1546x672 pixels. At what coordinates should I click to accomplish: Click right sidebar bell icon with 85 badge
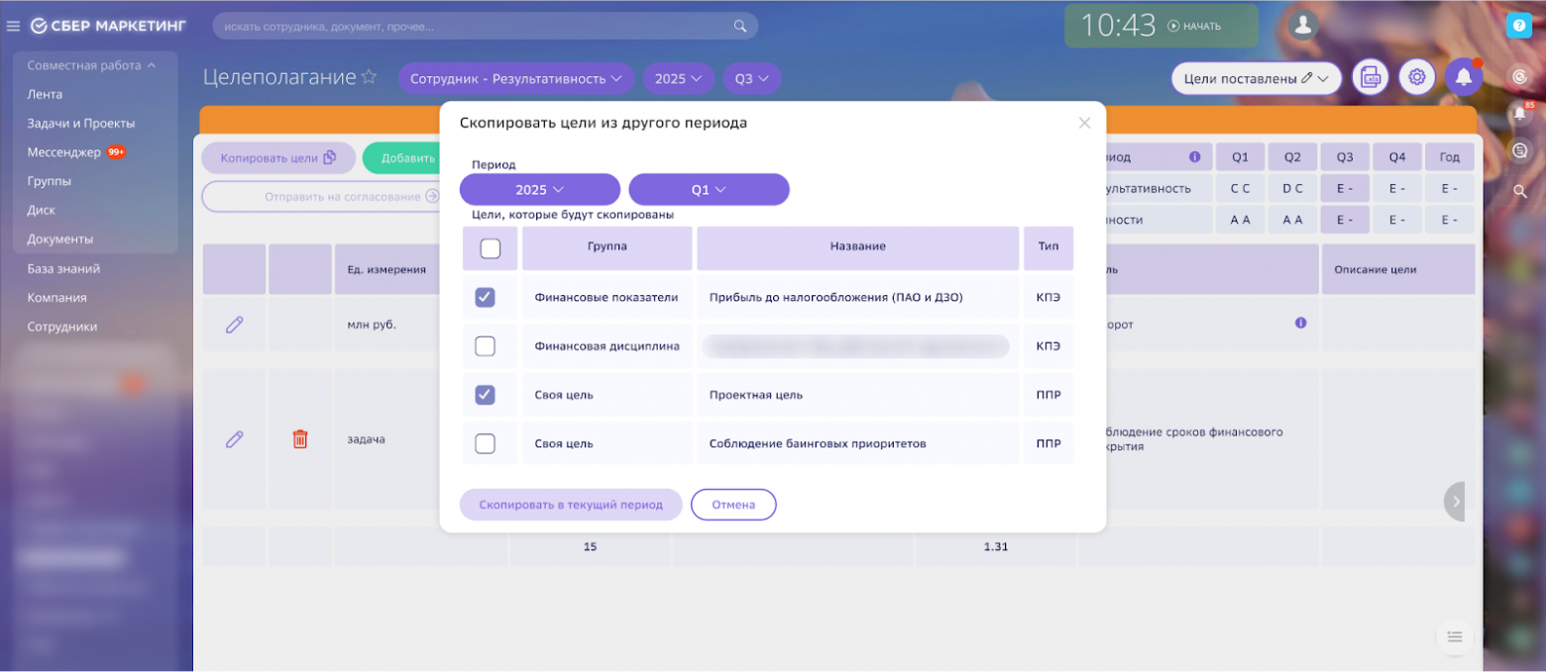point(1520,113)
